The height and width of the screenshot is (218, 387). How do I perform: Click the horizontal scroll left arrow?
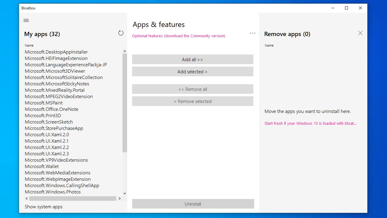[27, 198]
